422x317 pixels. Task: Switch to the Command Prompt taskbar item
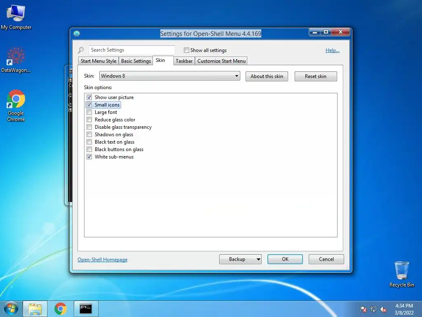[86, 309]
